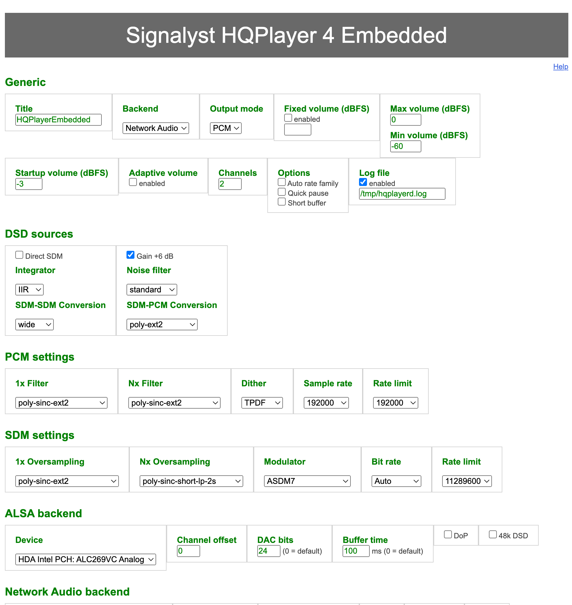The width and height of the screenshot is (572, 605).
Task: Enable Fixed volume checkbox
Action: 288,118
